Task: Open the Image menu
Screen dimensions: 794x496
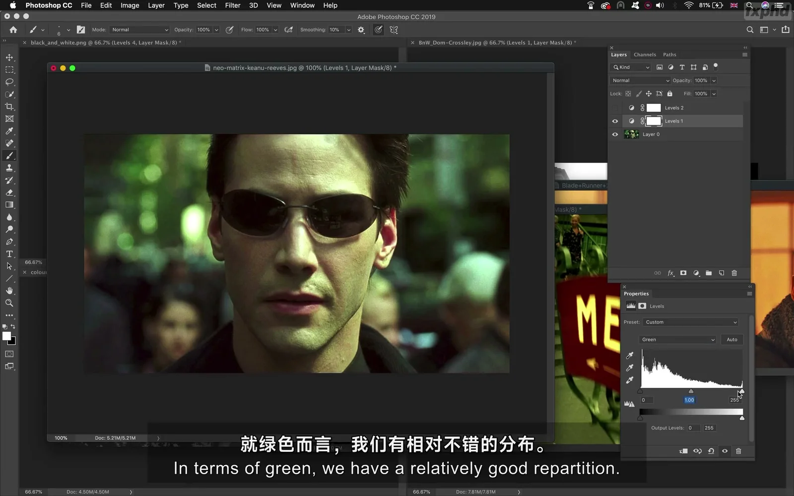Action: pos(130,5)
